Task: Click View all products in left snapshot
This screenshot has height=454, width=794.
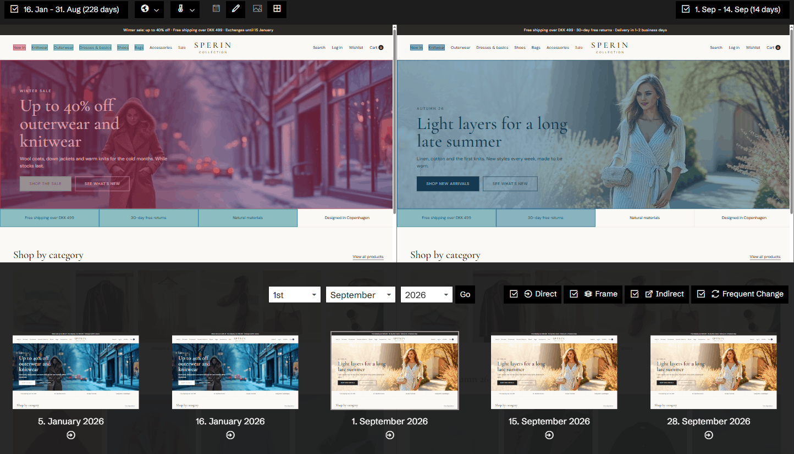Action: point(368,257)
